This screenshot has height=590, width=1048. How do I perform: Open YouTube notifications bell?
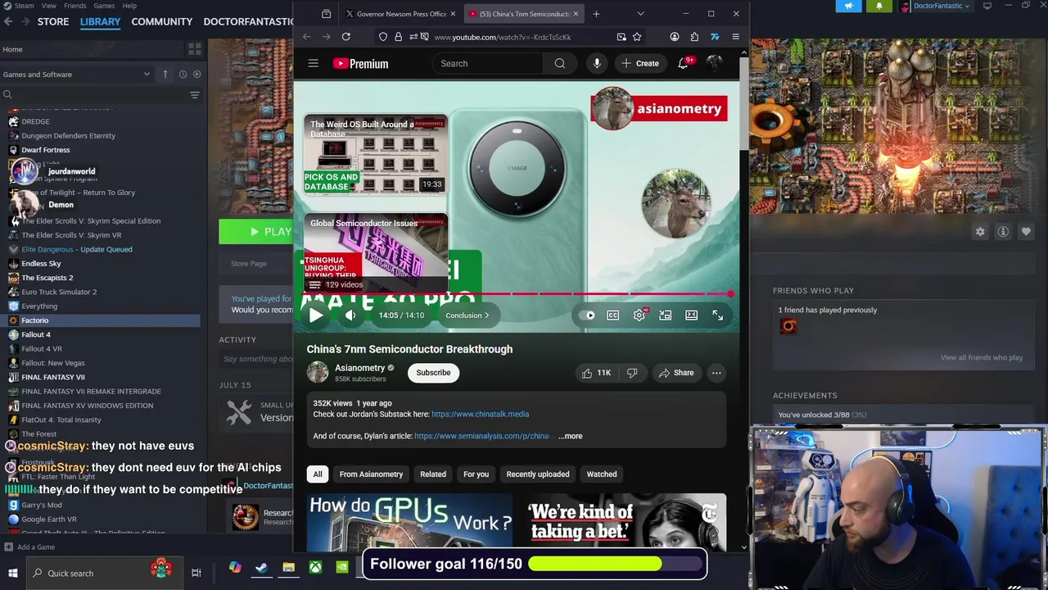pos(683,63)
